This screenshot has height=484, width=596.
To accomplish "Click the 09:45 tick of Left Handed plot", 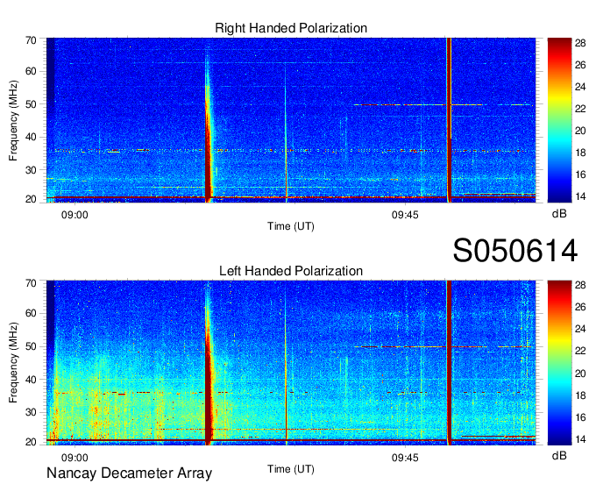I will click(405, 458).
